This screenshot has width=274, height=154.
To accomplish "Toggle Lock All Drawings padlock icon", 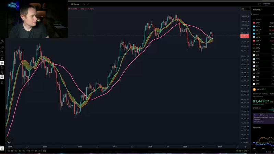I will pos(2,67).
